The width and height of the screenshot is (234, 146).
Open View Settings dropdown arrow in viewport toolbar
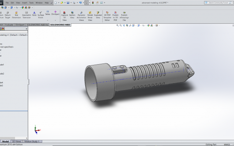159,26
